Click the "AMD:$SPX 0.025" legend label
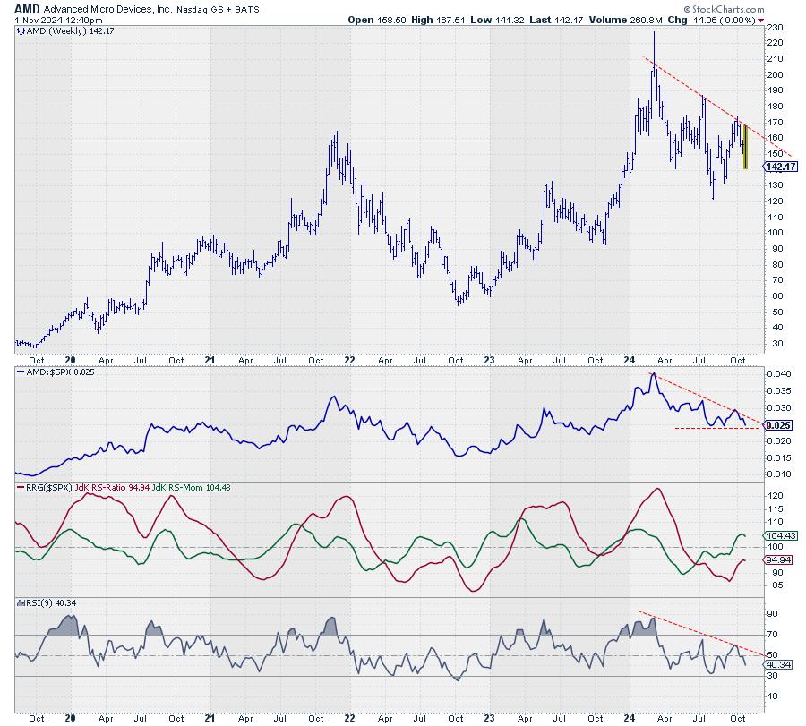806x726 pixels. [61, 372]
